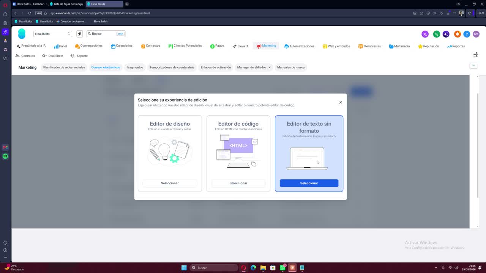Expand the Eleva Builds account selector
This screenshot has width=486, height=273.
(52, 34)
